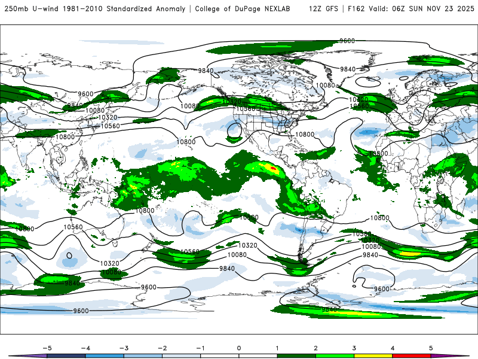Viewport: 478px width, 359px height.
Task: Click the 'F162' forecast hour label
Action: pos(356,9)
